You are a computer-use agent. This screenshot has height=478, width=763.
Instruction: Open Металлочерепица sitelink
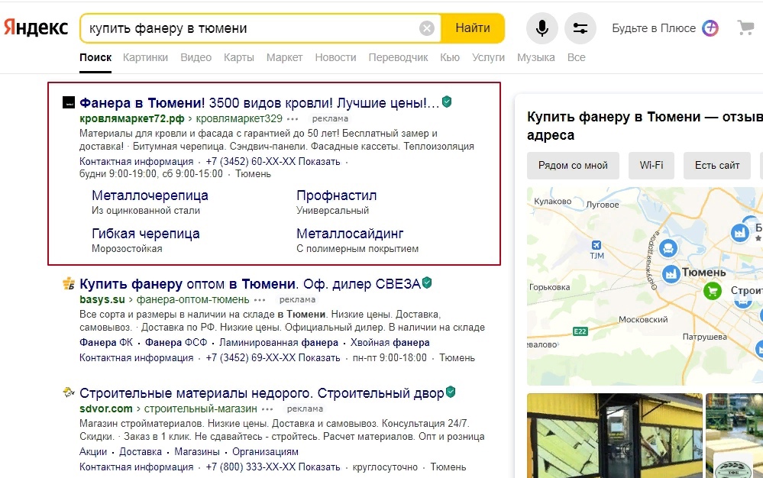(x=150, y=195)
